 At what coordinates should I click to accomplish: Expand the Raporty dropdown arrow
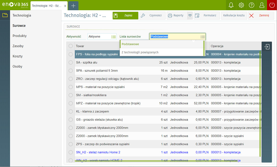pos(190,16)
